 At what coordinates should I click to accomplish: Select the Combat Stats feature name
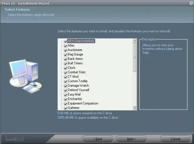(77, 72)
